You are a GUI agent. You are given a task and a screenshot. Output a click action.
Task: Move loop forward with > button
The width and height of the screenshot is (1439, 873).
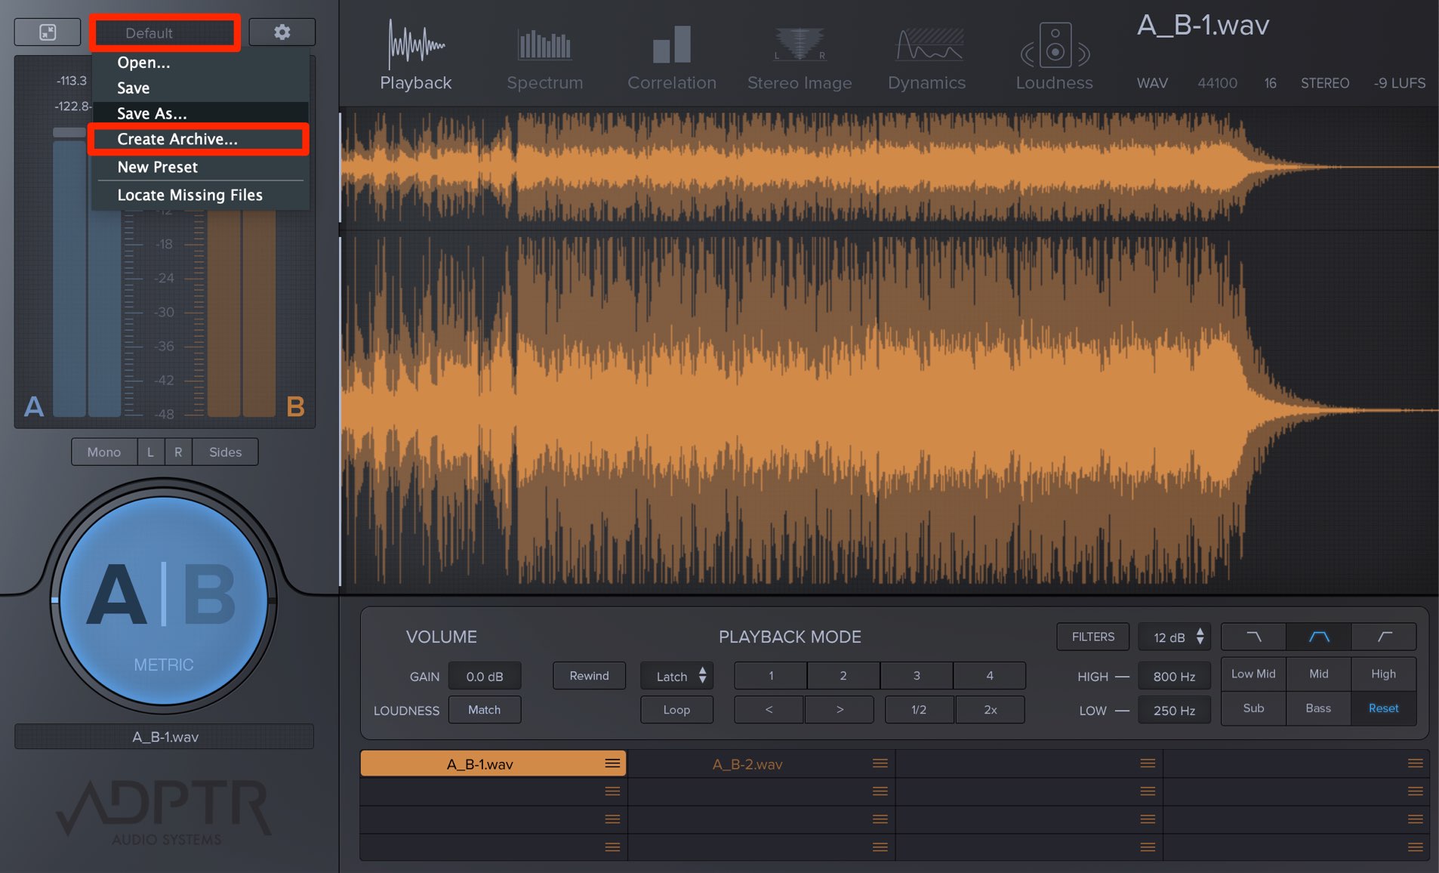pos(840,710)
